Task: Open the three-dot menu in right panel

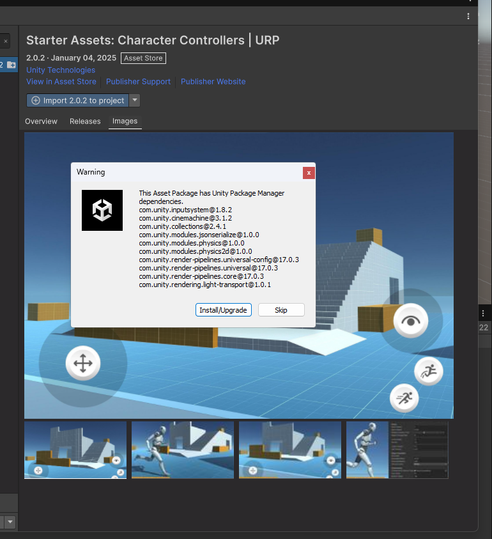Action: click(x=483, y=313)
